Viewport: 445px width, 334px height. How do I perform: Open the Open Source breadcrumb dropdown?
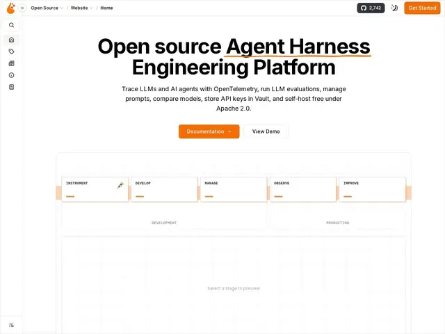tap(47, 8)
